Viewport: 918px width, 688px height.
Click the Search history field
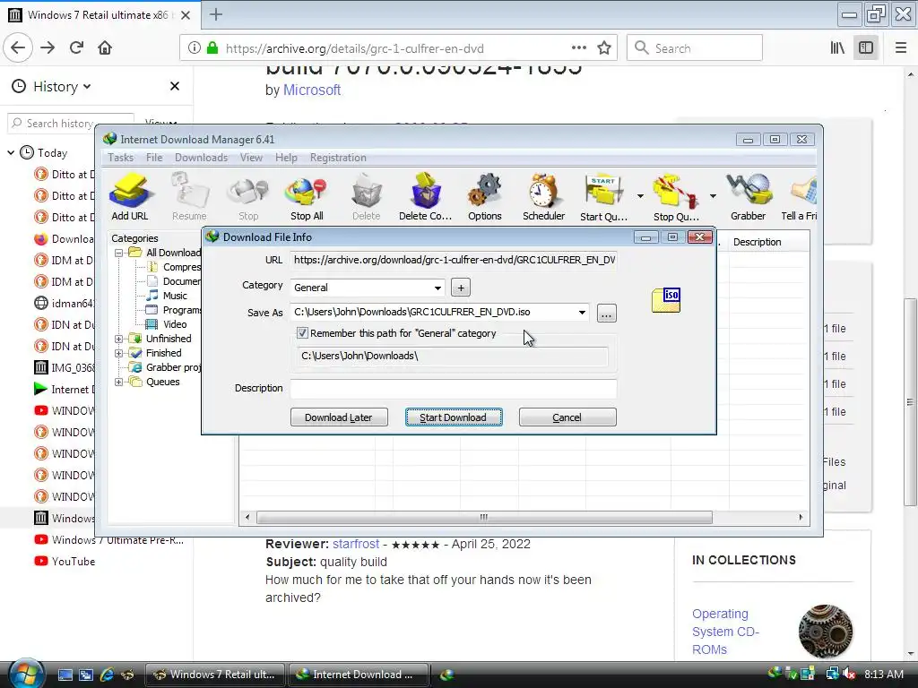point(70,124)
